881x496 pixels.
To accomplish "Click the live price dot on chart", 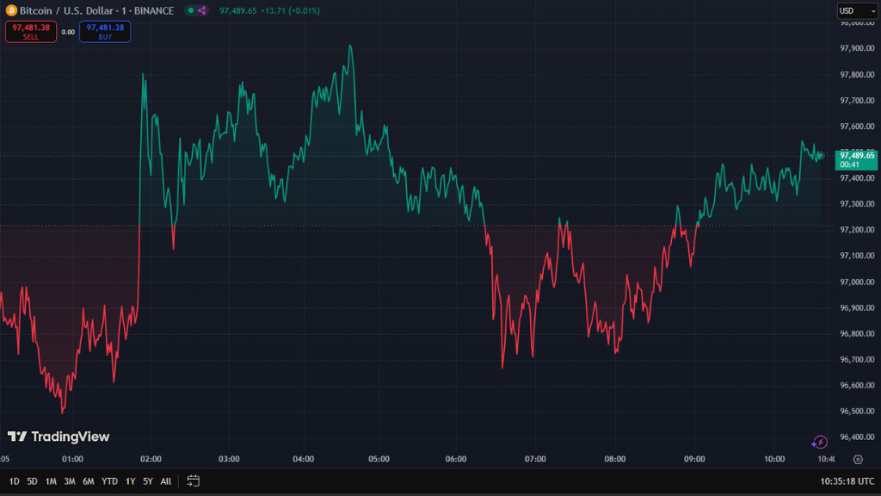I will [x=820, y=156].
